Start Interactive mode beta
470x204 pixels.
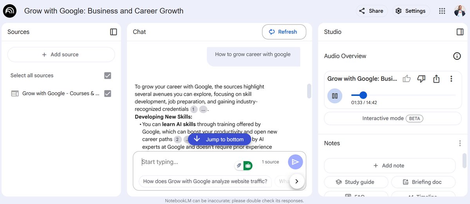tap(393, 118)
